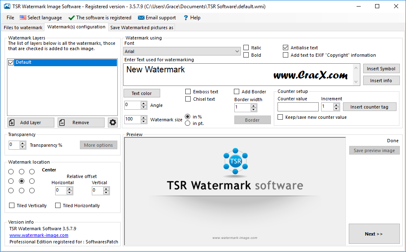Click the "TSR Watermark Software 3.5.7.9" version text
Image resolution: width=406 pixels, height=252 pixels.
(x=43, y=229)
